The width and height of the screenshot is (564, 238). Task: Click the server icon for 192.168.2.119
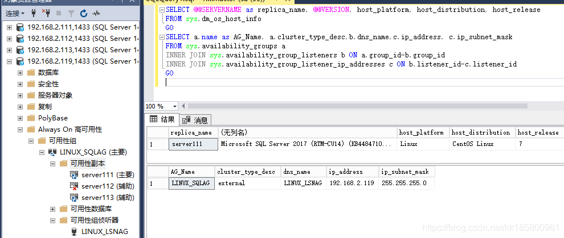(x=20, y=61)
